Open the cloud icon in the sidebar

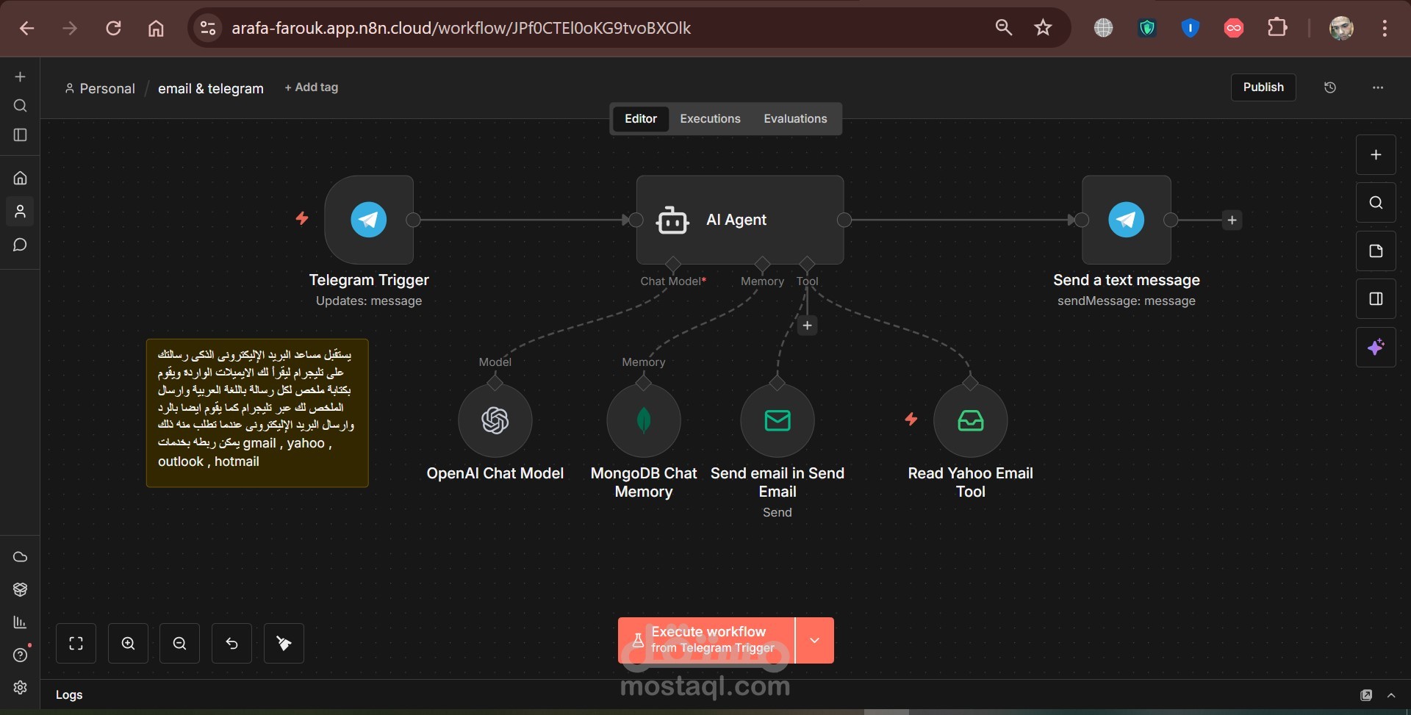coord(20,557)
